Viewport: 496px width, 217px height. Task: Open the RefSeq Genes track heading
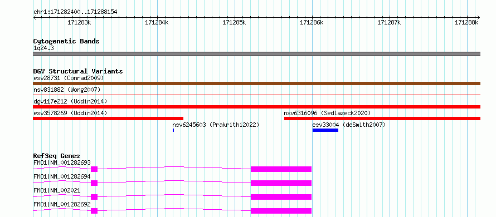57,156
